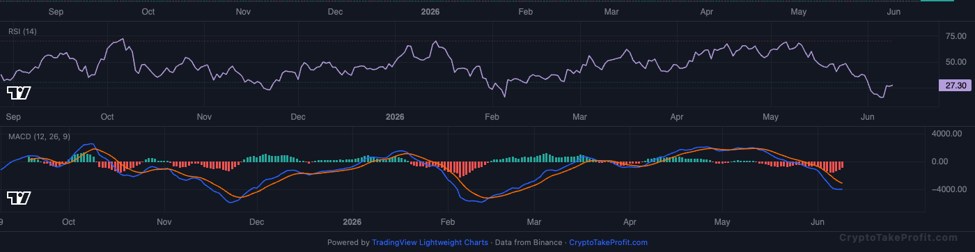Image resolution: width=975 pixels, height=252 pixels.
Task: Click the 4000.00 label on the MACD scale
Action: click(x=946, y=133)
